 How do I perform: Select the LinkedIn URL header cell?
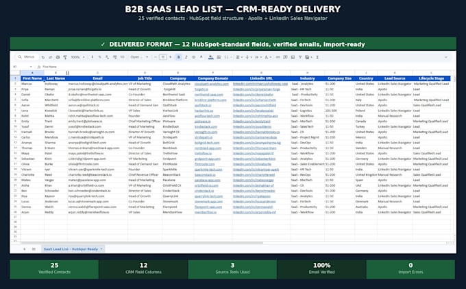(261, 78)
